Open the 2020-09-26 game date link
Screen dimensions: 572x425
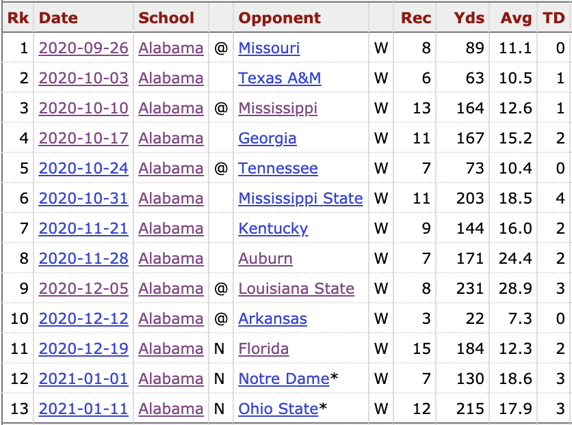click(x=83, y=49)
